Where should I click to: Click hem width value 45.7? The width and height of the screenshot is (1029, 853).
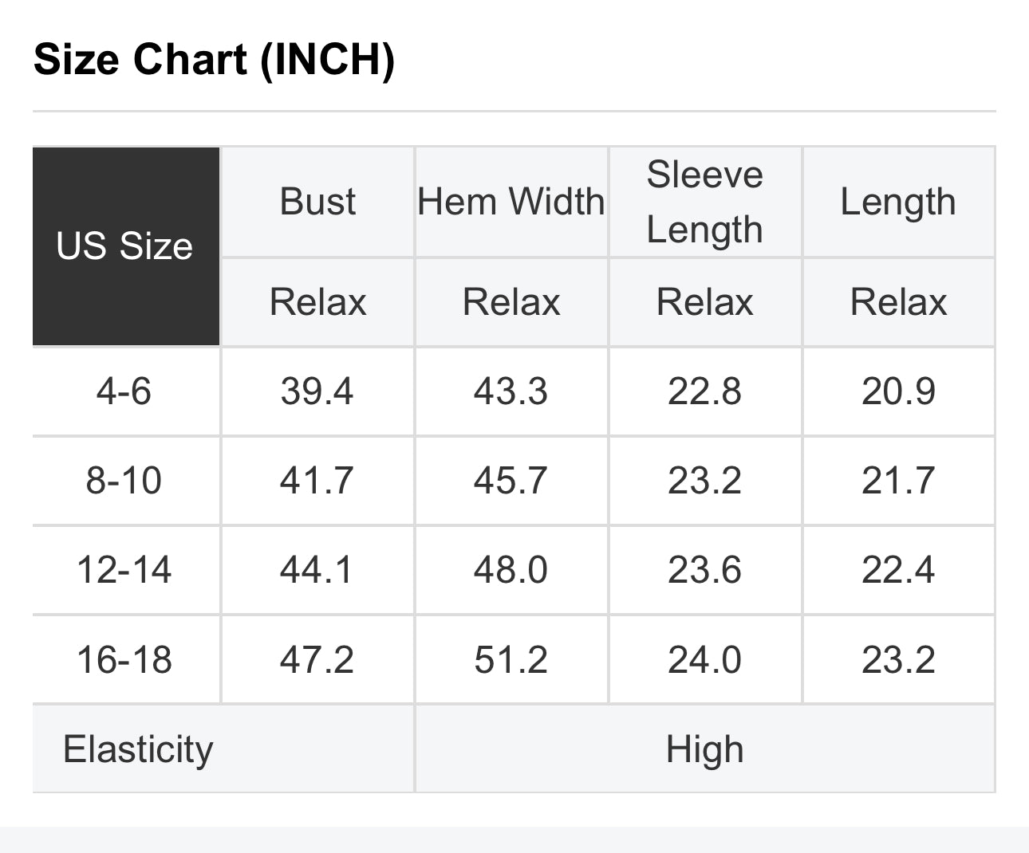coord(511,481)
